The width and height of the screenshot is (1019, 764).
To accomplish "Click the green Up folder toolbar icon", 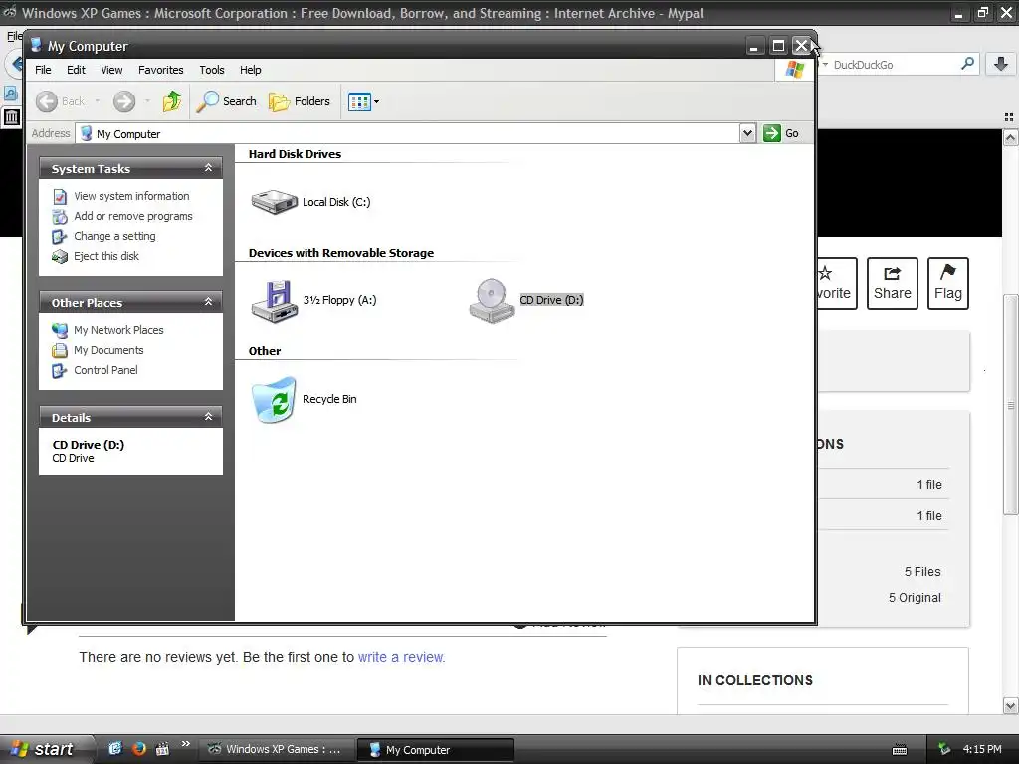I will click(171, 101).
